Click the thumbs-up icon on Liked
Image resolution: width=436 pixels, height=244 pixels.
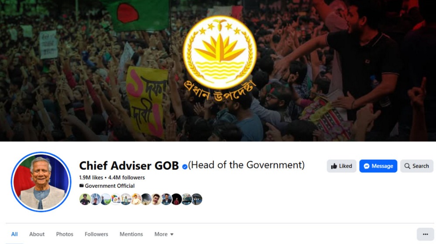[334, 166]
